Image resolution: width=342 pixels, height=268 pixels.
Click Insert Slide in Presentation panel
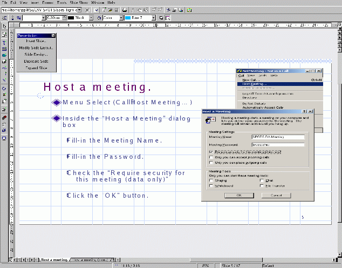(36, 41)
